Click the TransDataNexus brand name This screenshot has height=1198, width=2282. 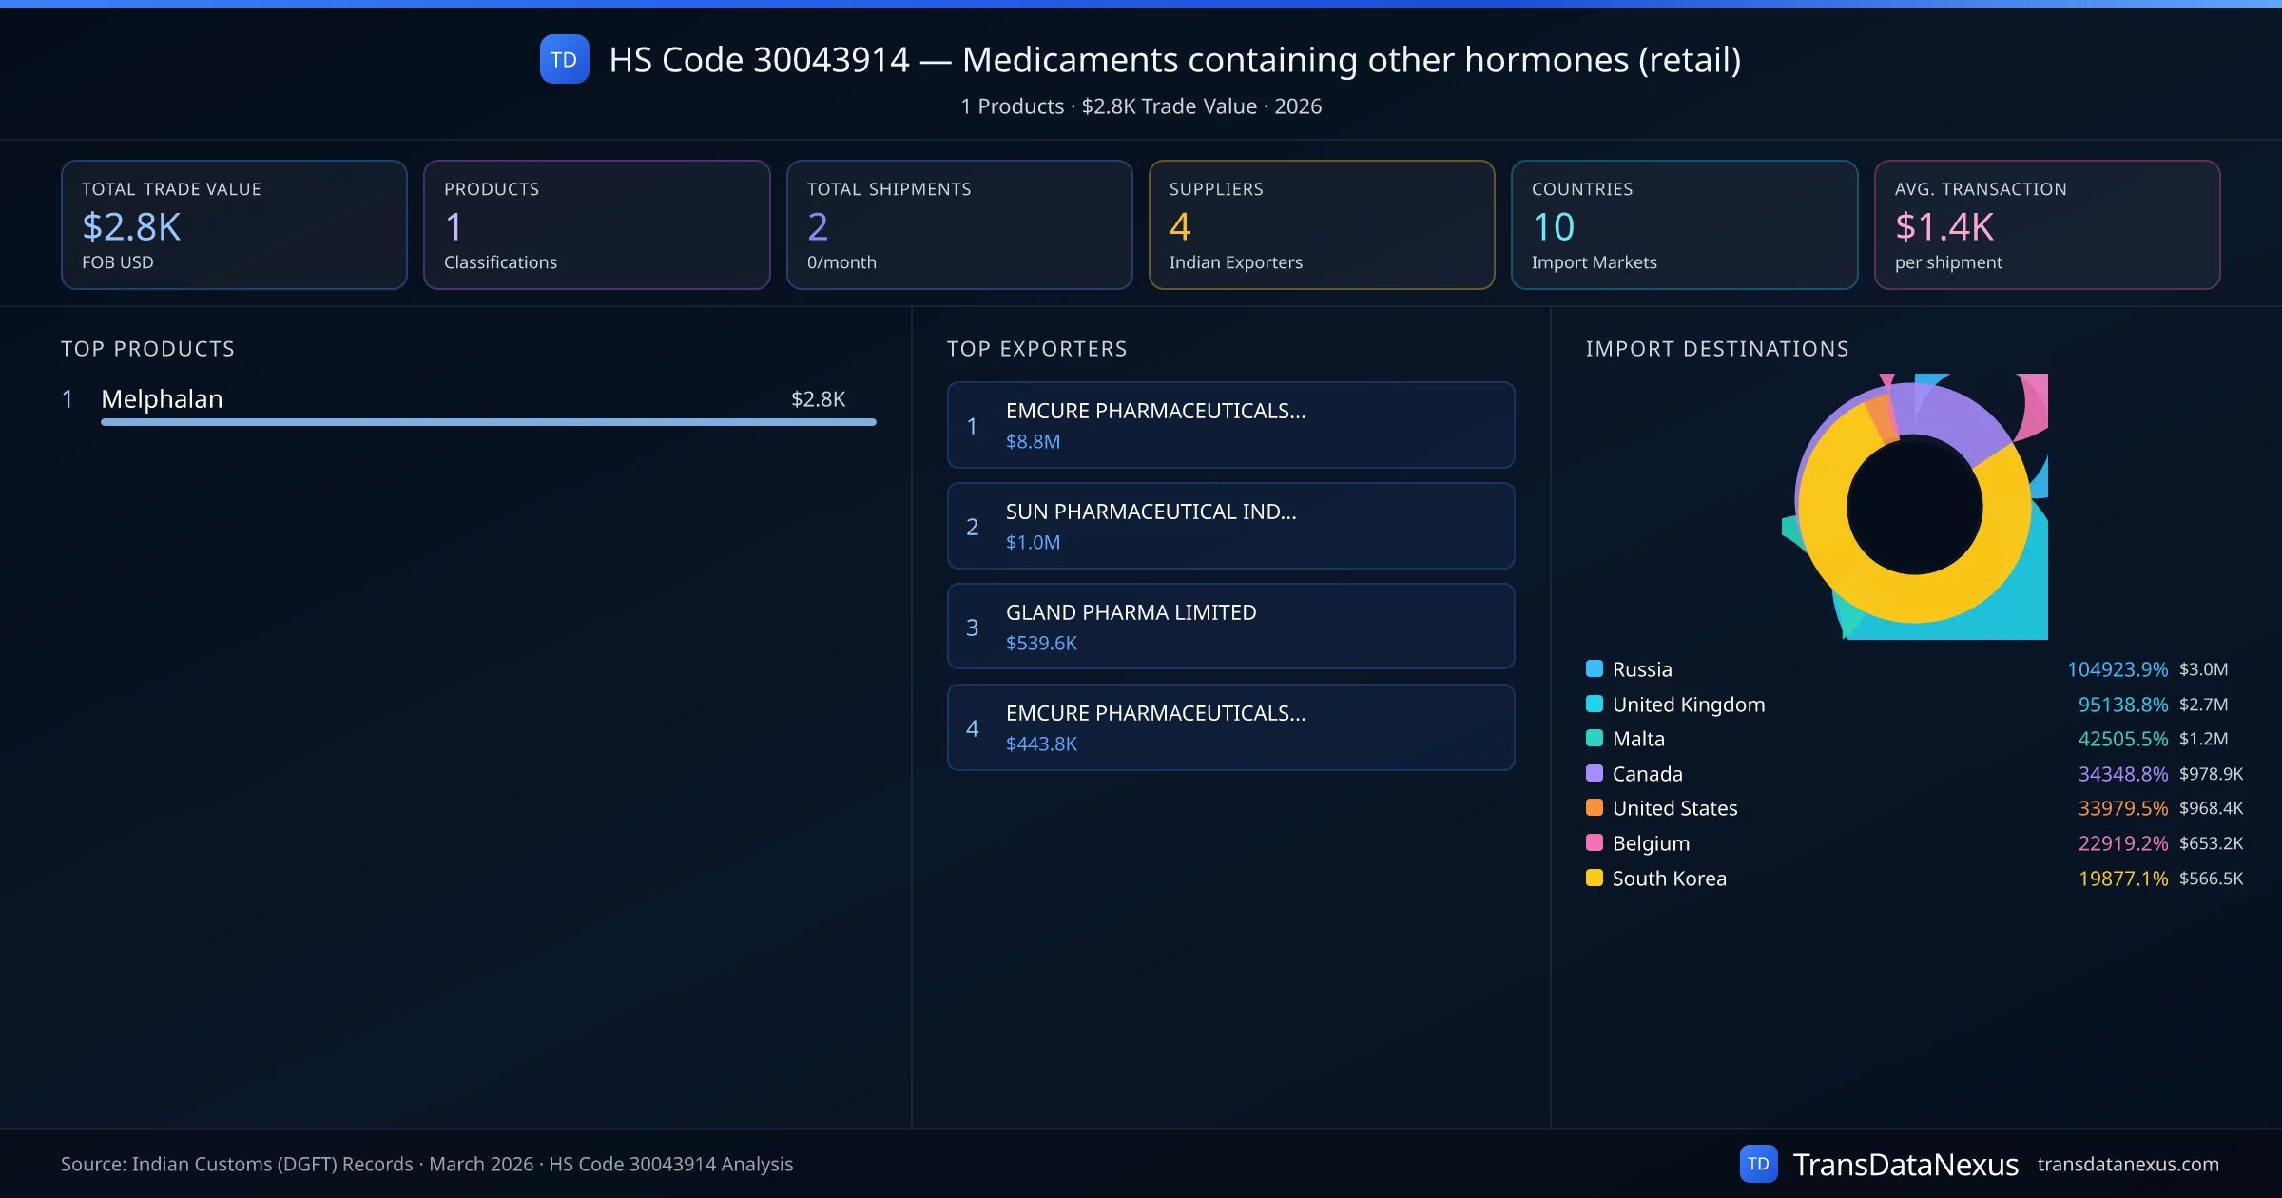click(1905, 1164)
